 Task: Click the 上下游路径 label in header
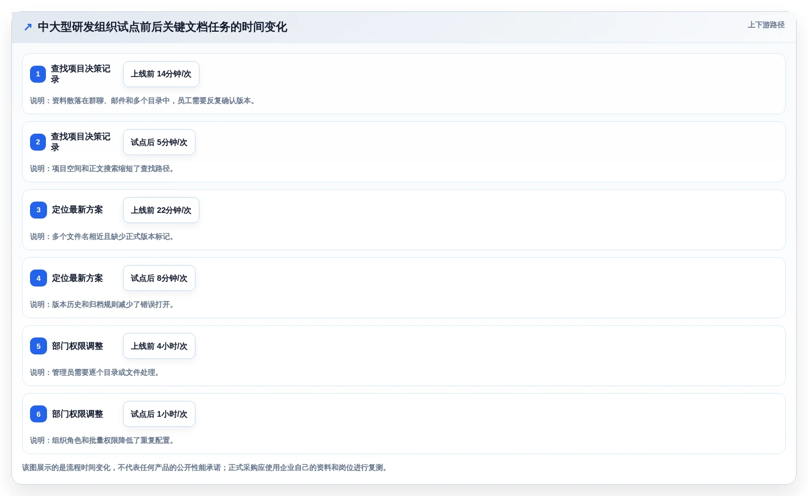766,25
